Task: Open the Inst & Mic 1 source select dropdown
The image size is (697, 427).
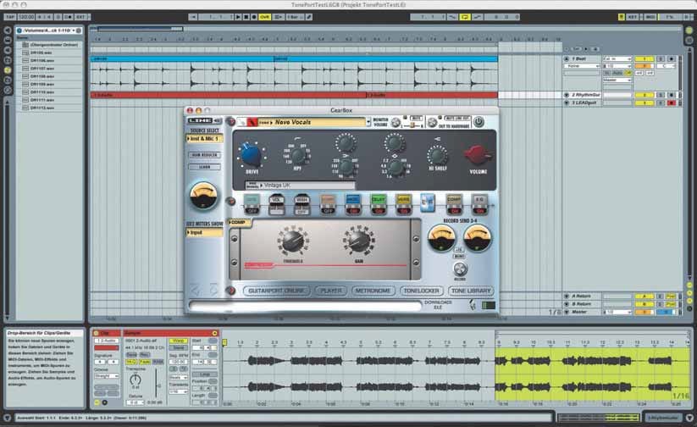Action: pyautogui.click(x=204, y=139)
